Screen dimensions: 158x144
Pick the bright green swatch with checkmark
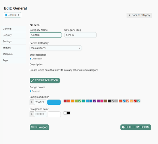80,101
